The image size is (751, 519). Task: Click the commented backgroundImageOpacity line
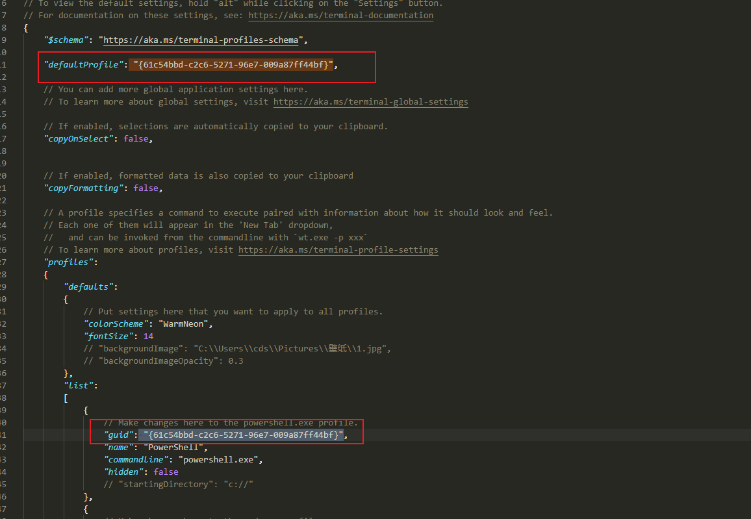point(163,361)
